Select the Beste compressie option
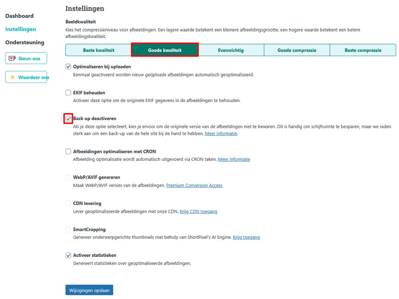 point(363,50)
